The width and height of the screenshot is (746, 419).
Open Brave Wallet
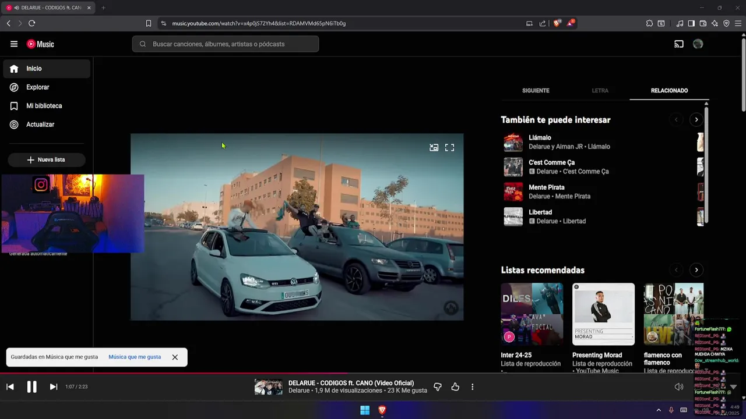point(703,23)
